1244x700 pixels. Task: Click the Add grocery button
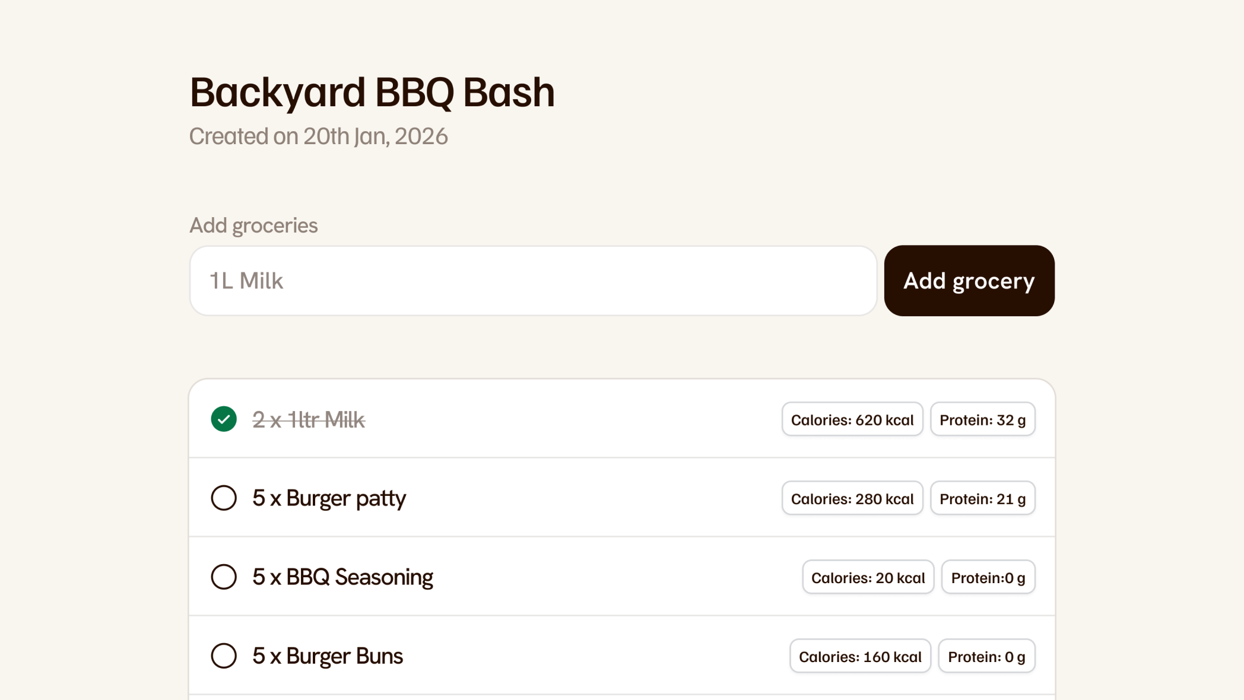(x=969, y=281)
